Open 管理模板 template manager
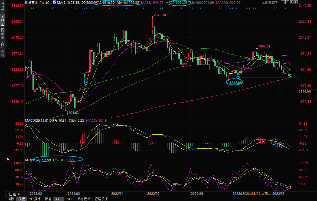 click(101, 199)
